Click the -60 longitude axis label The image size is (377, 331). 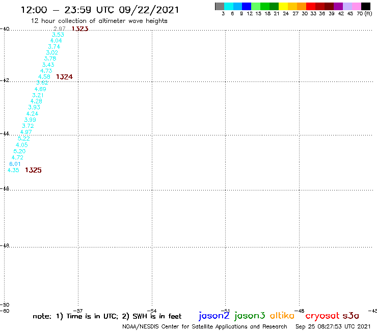5,311
